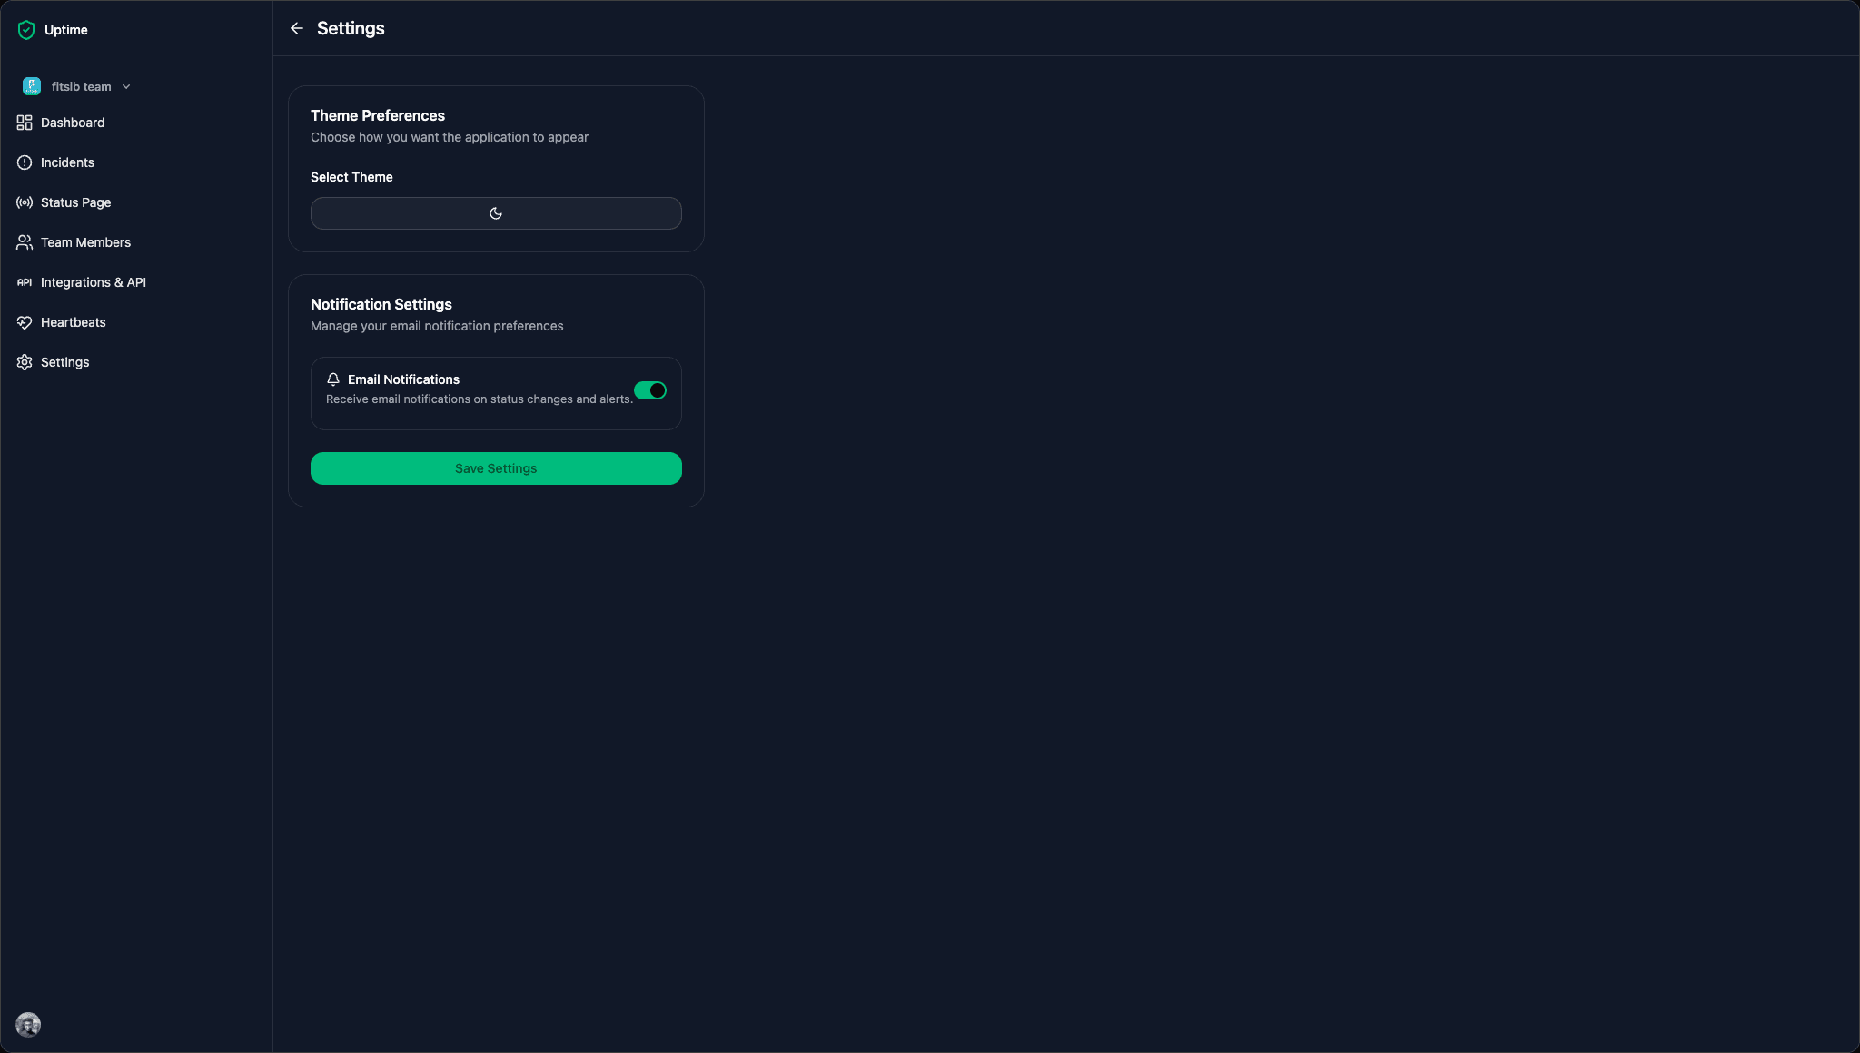Click the Settings page title
1860x1053 pixels.
pos(351,28)
